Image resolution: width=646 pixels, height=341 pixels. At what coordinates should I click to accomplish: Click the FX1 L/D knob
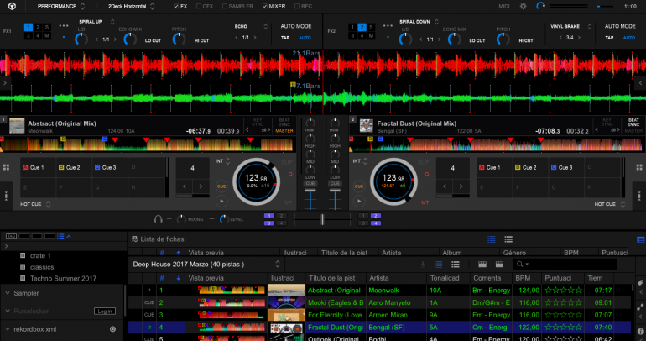81,39
